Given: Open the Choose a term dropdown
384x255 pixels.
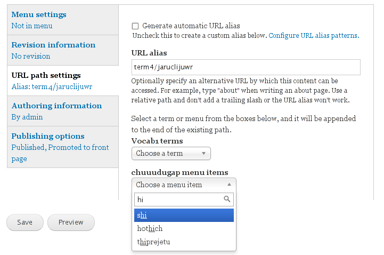Looking at the screenshot, I should tap(171, 153).
